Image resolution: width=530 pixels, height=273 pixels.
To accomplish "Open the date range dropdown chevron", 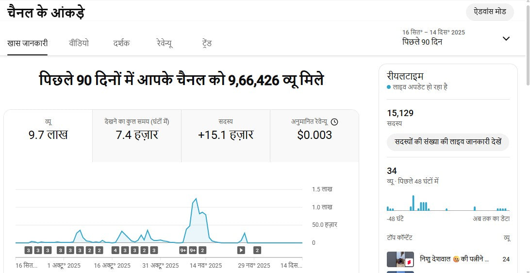I will point(506,38).
